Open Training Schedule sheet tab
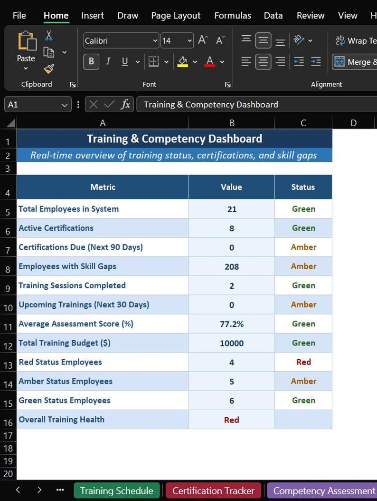This screenshot has width=377, height=501. (117, 491)
